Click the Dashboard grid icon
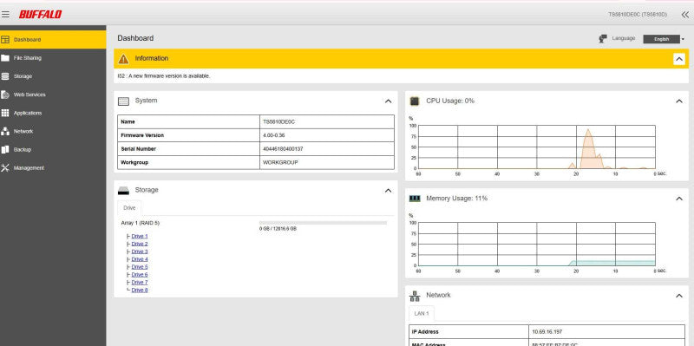This screenshot has height=346, width=694. pos(5,39)
